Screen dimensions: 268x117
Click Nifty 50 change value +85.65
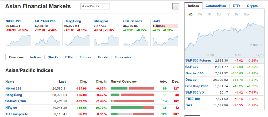click(82, 108)
